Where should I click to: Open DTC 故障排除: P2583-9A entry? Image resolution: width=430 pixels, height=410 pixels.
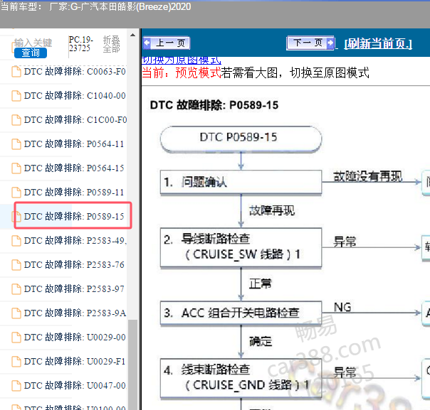(75, 313)
